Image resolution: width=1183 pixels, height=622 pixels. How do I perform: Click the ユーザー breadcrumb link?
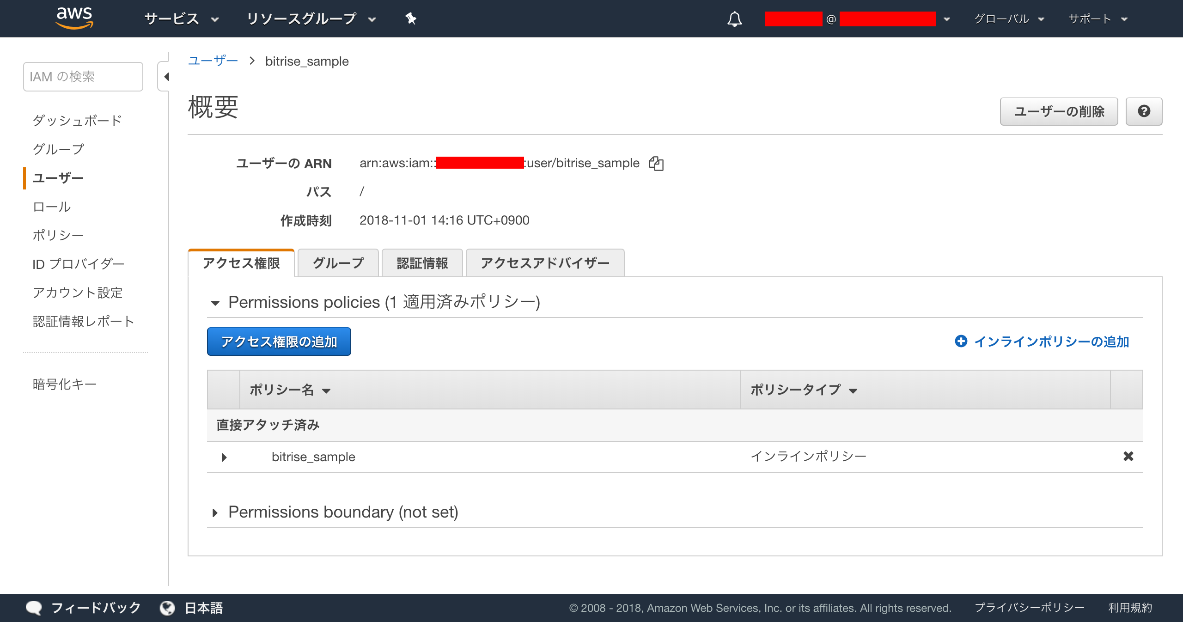pyautogui.click(x=213, y=61)
